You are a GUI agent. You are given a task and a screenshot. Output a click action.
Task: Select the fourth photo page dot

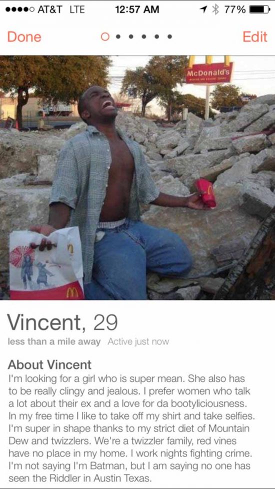(x=143, y=37)
